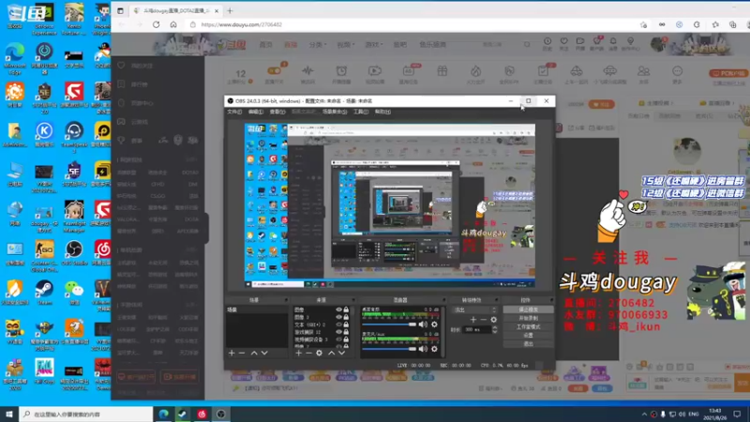Open the Douyu follow heart icon in the header

[x=564, y=43]
